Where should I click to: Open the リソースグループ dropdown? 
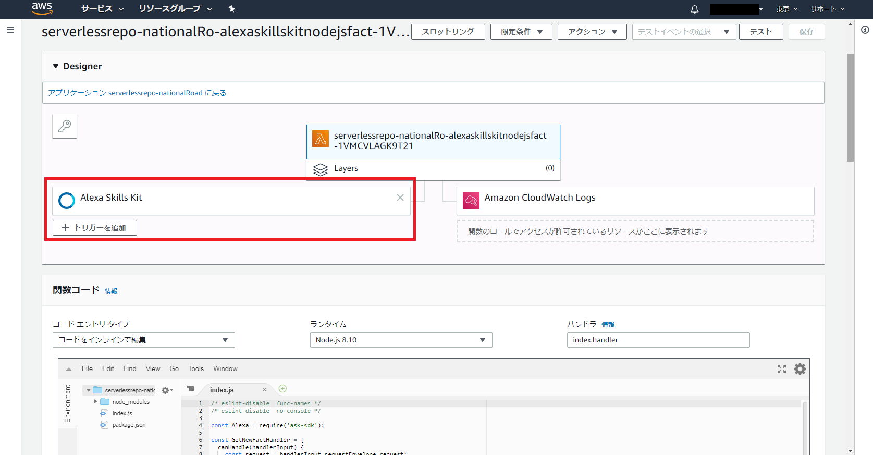pos(175,9)
